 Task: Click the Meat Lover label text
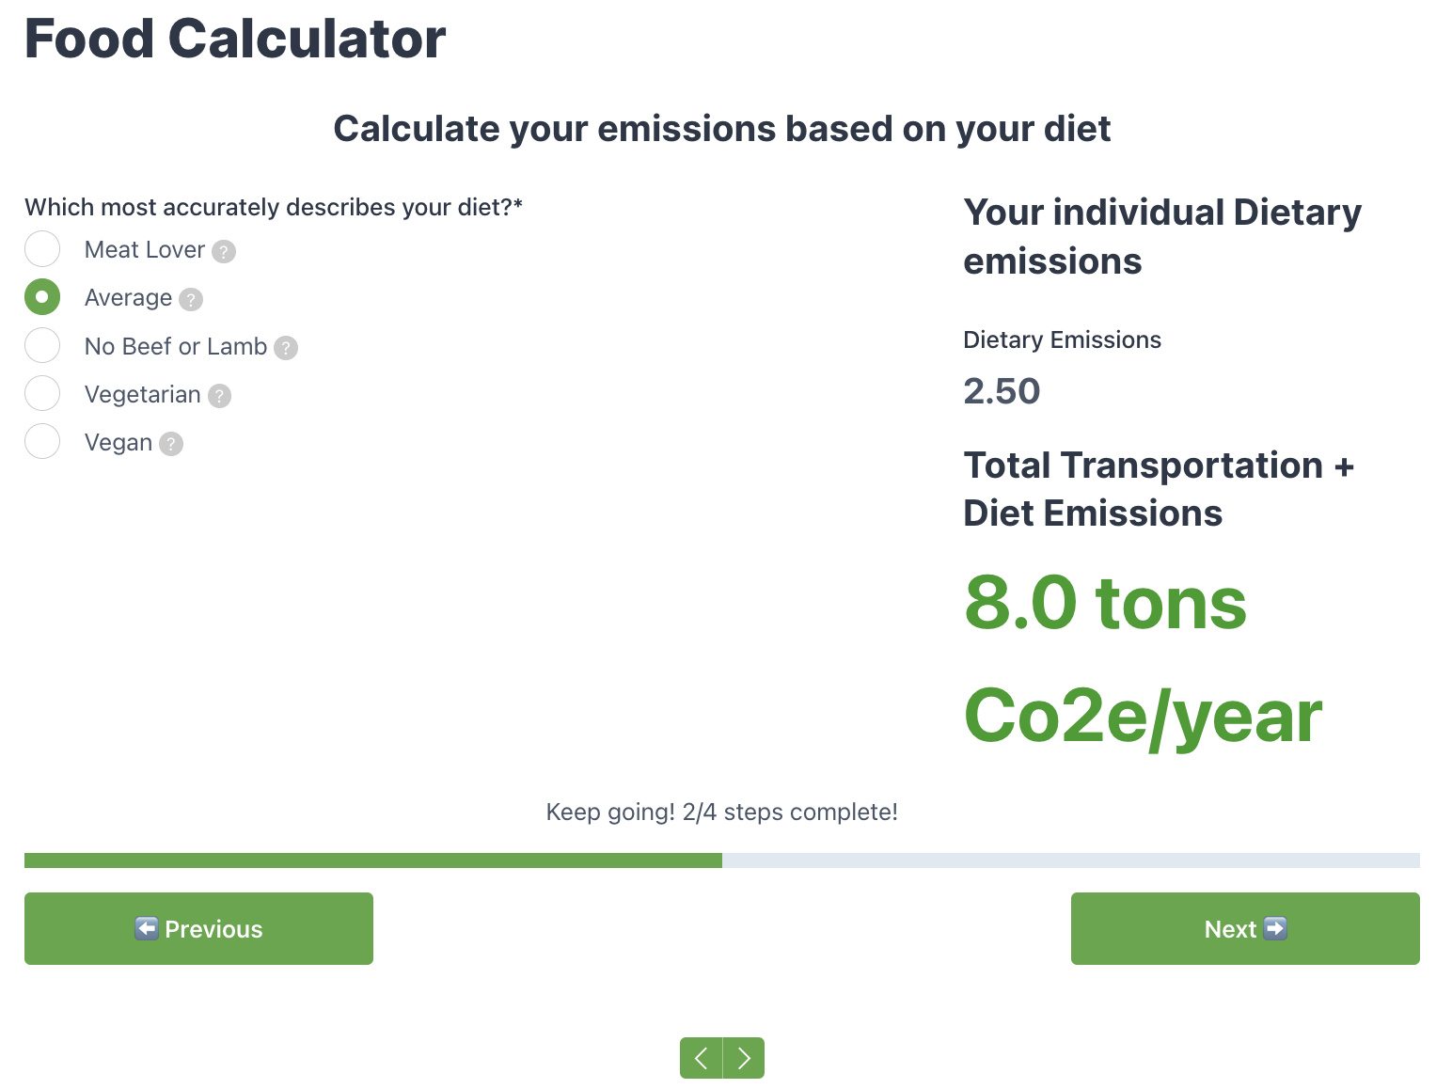(144, 249)
